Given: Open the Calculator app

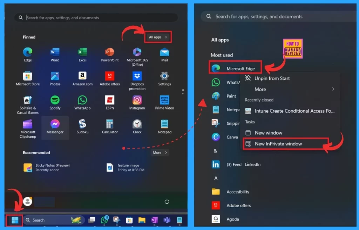Looking at the screenshot, I should click(x=110, y=126).
